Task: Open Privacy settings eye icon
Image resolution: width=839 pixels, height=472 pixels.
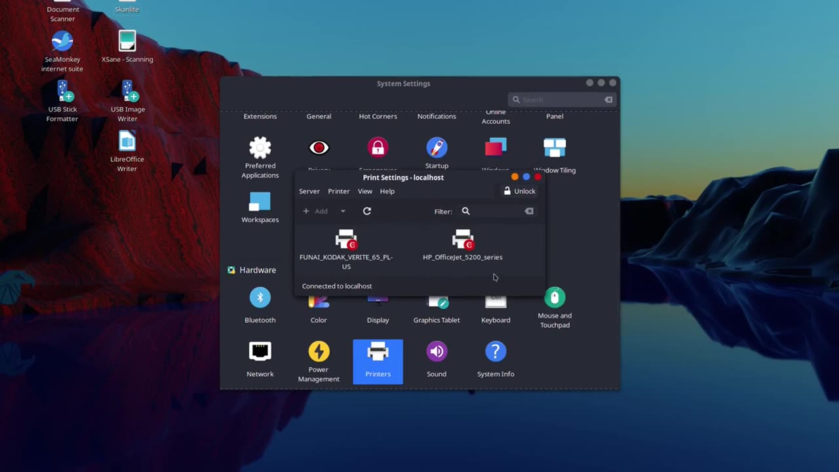Action: click(319, 148)
